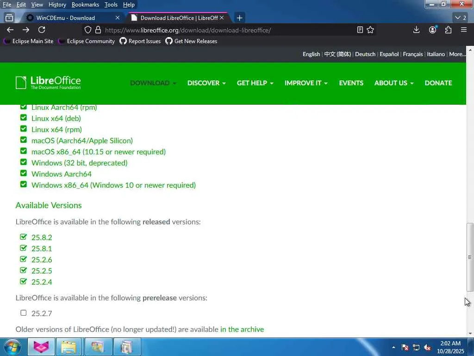Viewport: 474px width, 356px height.
Task: List all tabs dropdown button
Action: tap(461, 18)
